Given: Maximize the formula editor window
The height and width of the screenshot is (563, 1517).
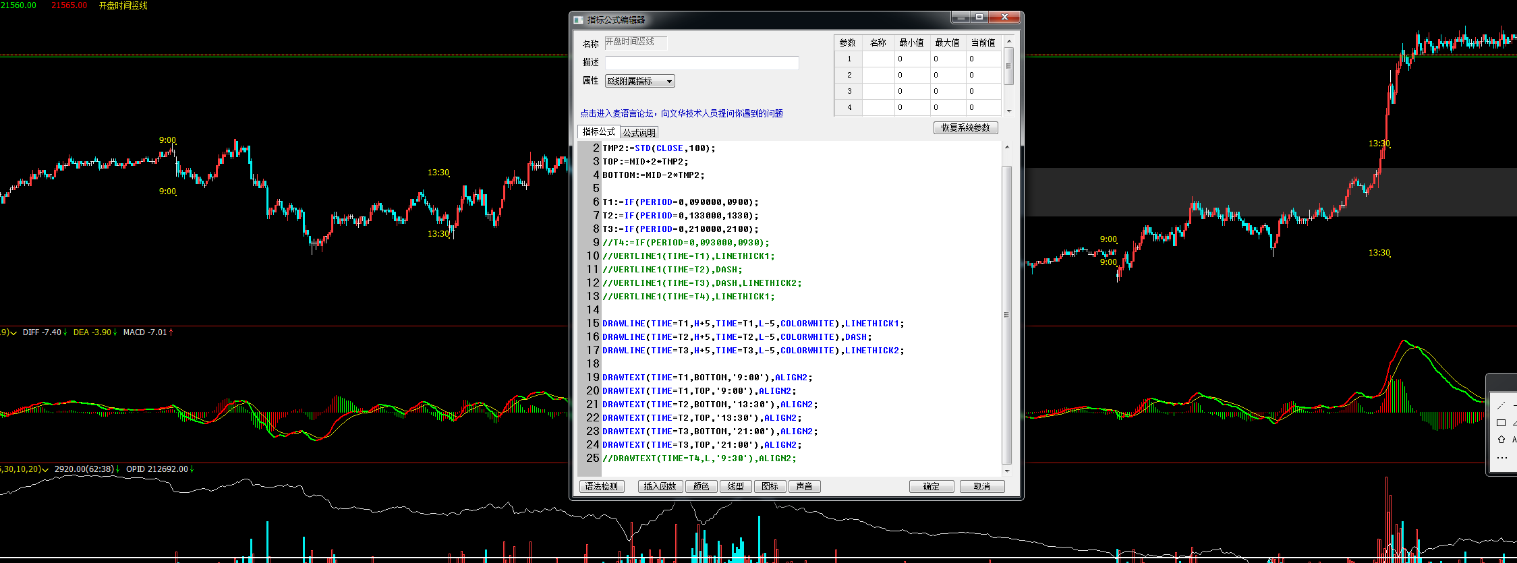Looking at the screenshot, I should point(979,18).
